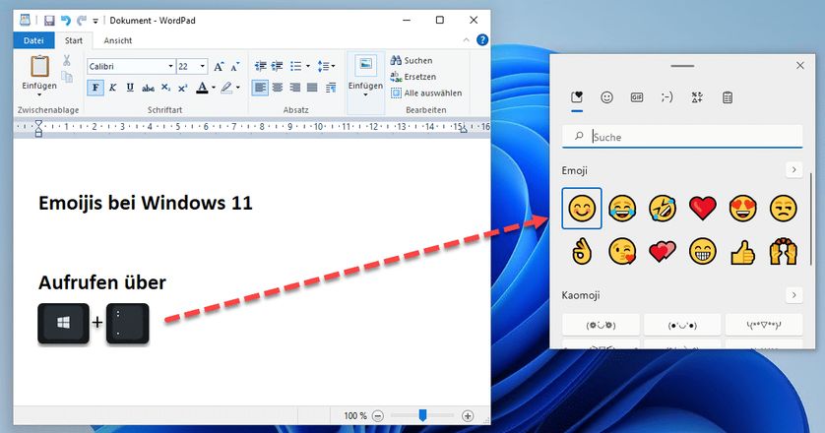Open the Datei menu
The height and width of the screenshot is (433, 825).
click(x=33, y=40)
